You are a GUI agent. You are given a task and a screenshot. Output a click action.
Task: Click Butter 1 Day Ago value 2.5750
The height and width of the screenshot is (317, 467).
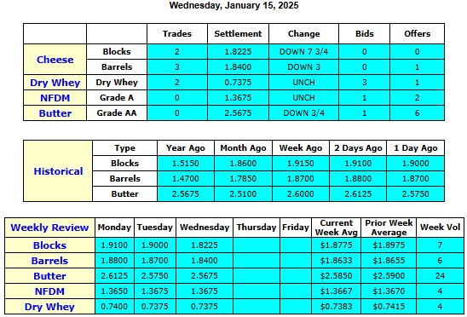point(416,194)
